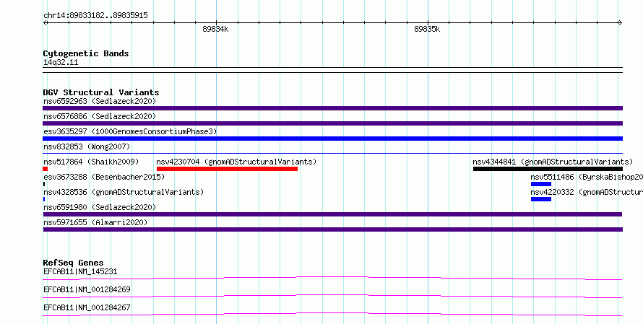Viewport: 643px width, 324px height.
Task: Click the nsv4220332 gnomAD variant label
Action: (587, 192)
